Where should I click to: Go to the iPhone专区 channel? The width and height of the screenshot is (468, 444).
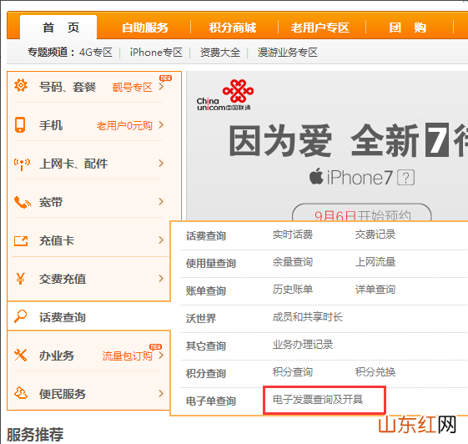point(156,53)
